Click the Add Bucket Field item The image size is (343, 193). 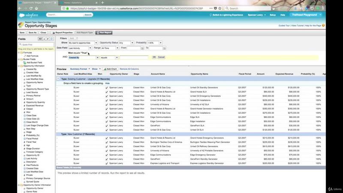(x=34, y=63)
